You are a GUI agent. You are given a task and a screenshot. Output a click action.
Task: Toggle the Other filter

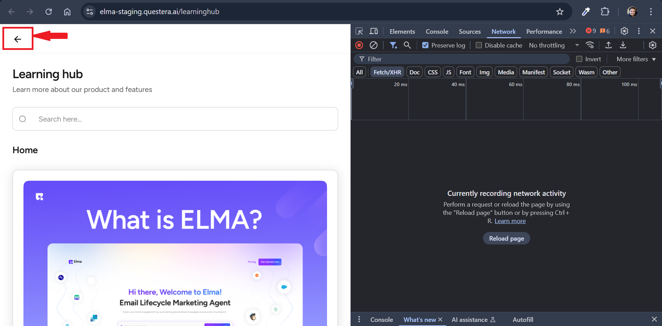pyautogui.click(x=610, y=72)
